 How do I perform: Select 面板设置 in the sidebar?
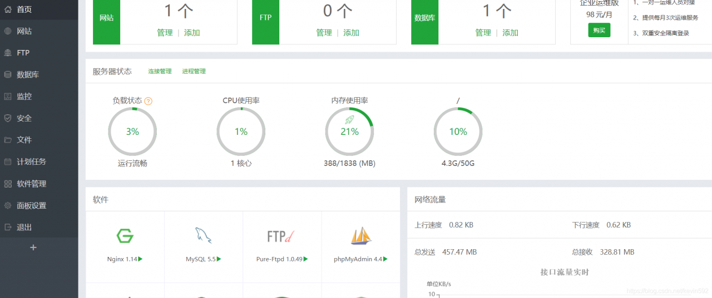39,205
